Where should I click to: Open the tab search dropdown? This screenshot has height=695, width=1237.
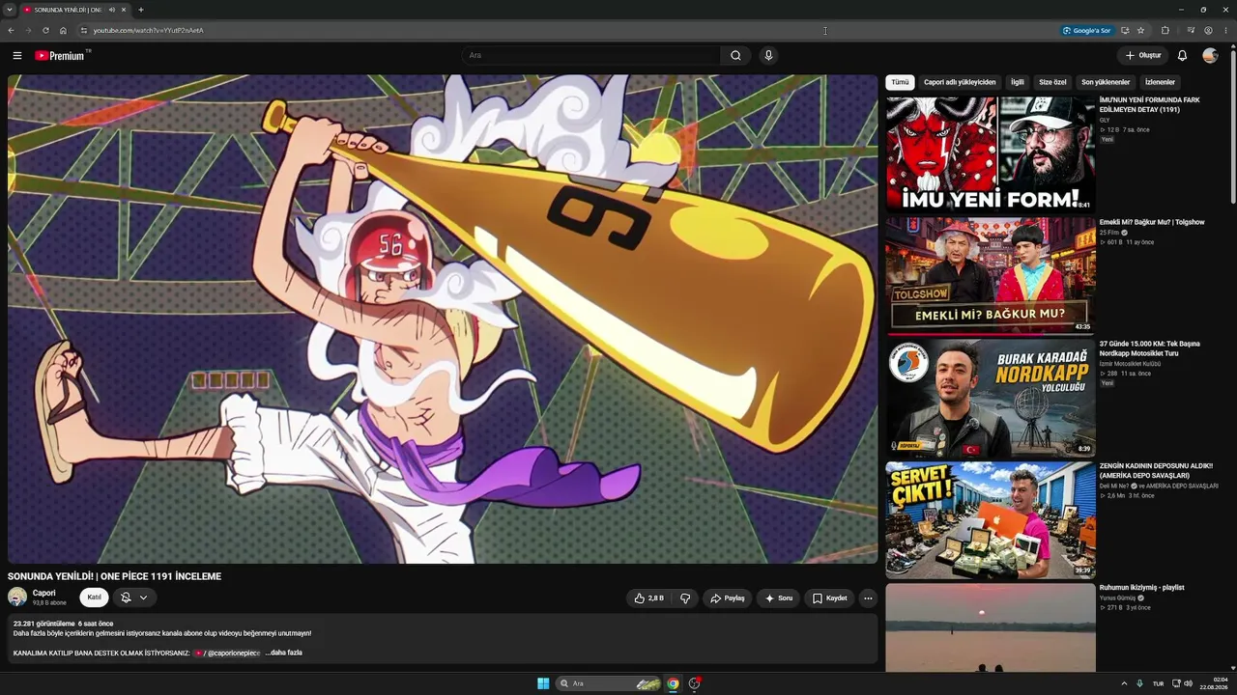pos(9,10)
